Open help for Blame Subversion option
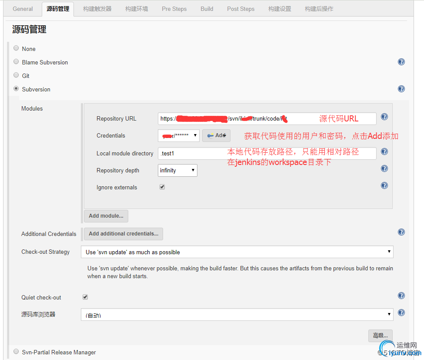The width and height of the screenshot is (424, 360). [401, 62]
